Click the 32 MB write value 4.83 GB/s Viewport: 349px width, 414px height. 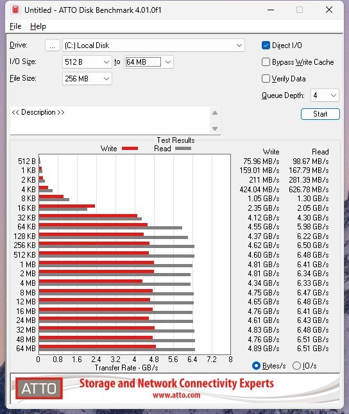coord(263,330)
